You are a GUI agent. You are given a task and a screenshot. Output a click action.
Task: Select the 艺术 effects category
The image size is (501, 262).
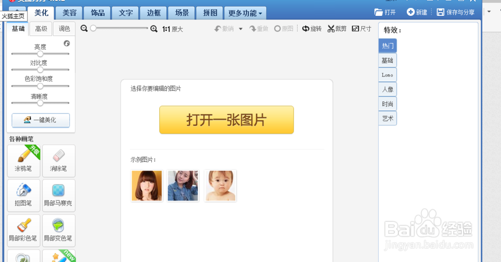pyautogui.click(x=388, y=118)
